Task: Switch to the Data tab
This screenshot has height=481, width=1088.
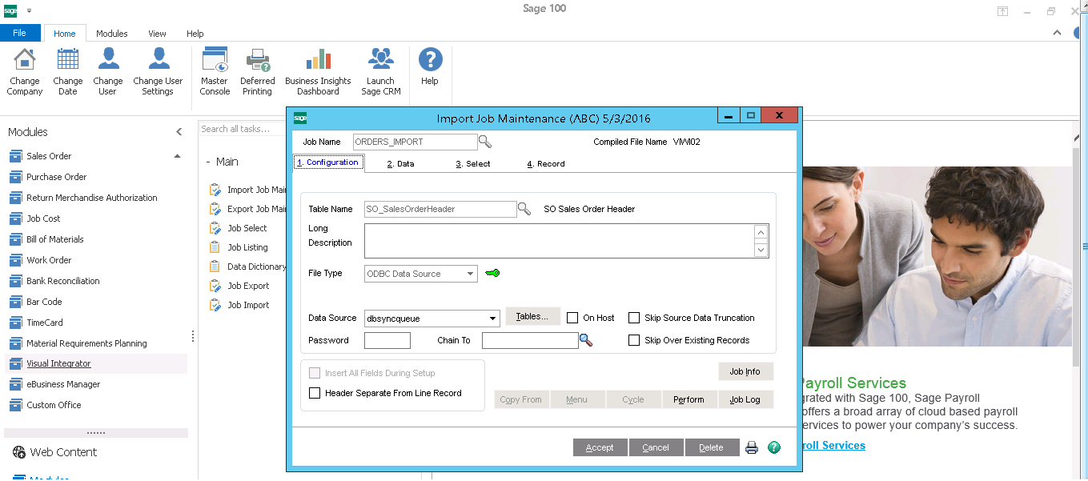Action: click(x=401, y=163)
